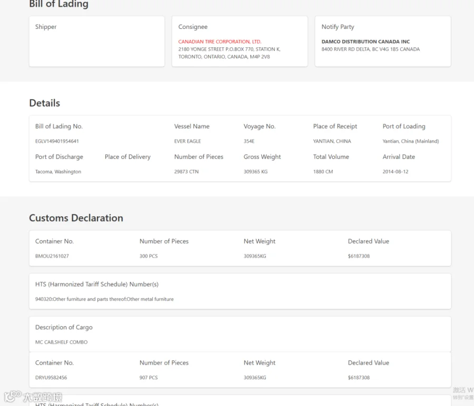
Task: Select arrival date 2014-08-12
Action: [395, 172]
